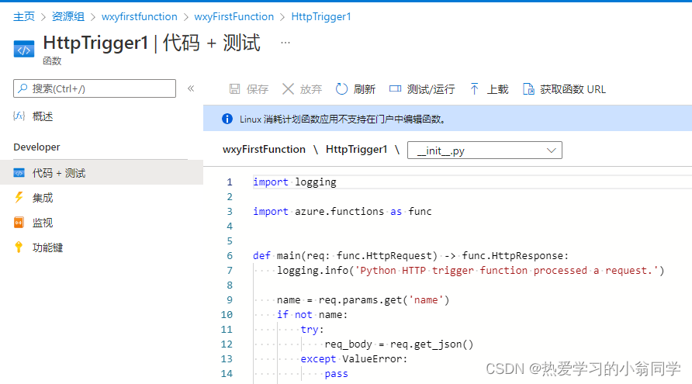692x384 pixels.
Task: Click the 放弃 button label
Action: click(x=311, y=90)
